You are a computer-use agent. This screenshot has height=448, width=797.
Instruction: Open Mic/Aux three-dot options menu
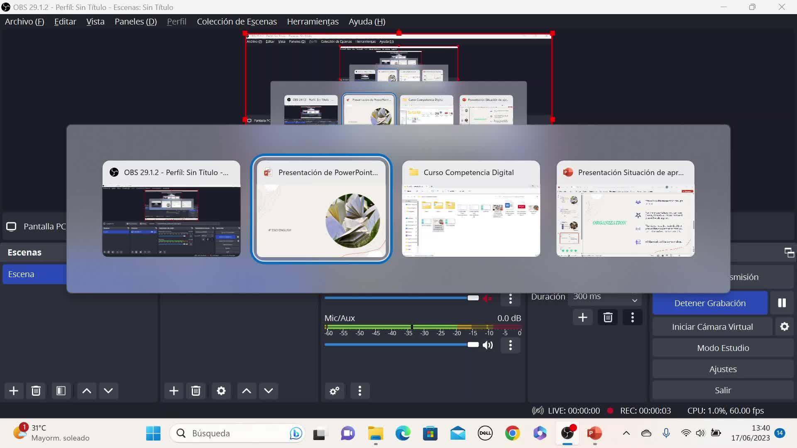[x=511, y=345]
